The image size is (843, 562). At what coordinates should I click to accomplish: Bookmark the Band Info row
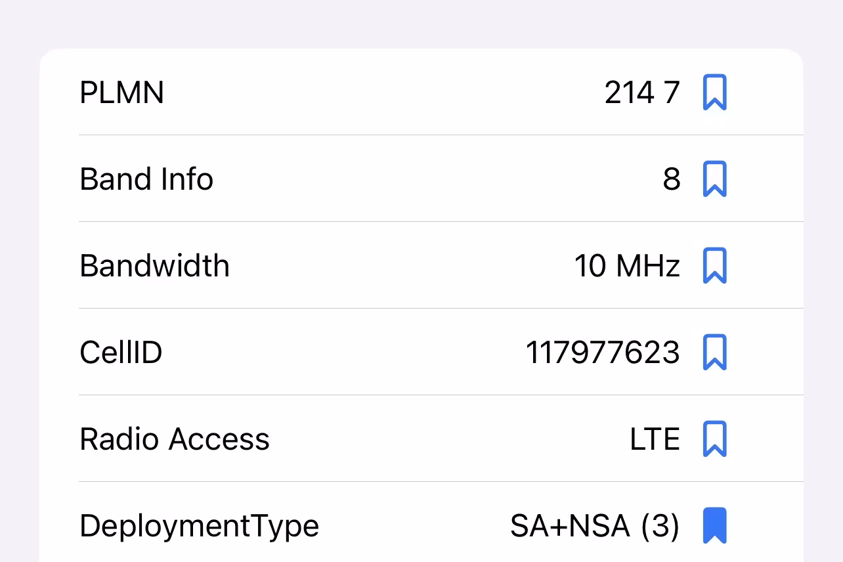point(715,179)
